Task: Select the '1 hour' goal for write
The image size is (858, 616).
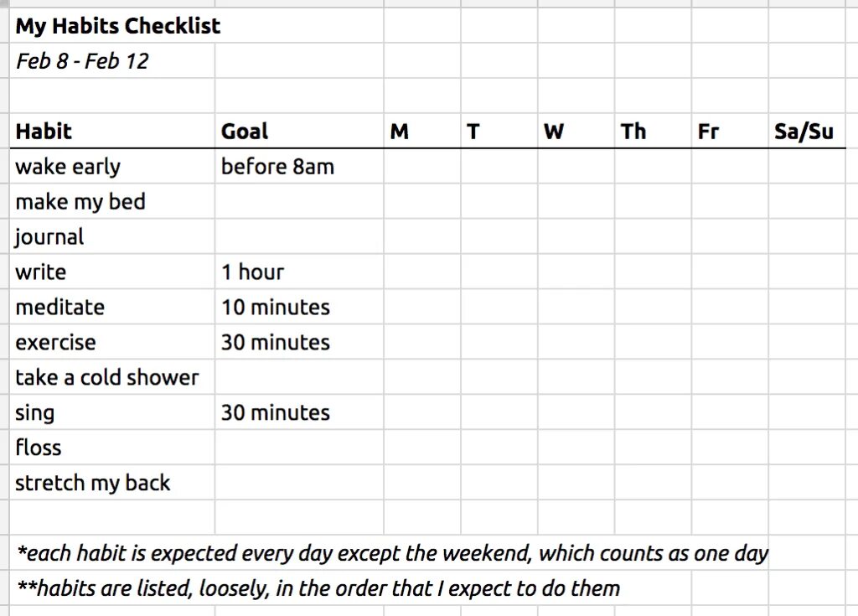Action: (299, 271)
